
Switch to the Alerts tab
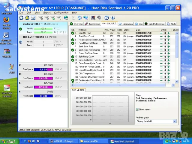point(171,24)
